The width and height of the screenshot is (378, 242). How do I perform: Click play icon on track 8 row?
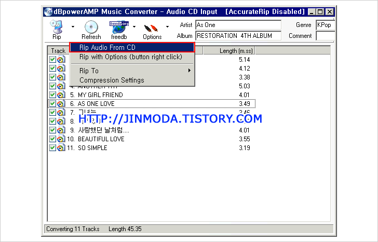(61, 121)
